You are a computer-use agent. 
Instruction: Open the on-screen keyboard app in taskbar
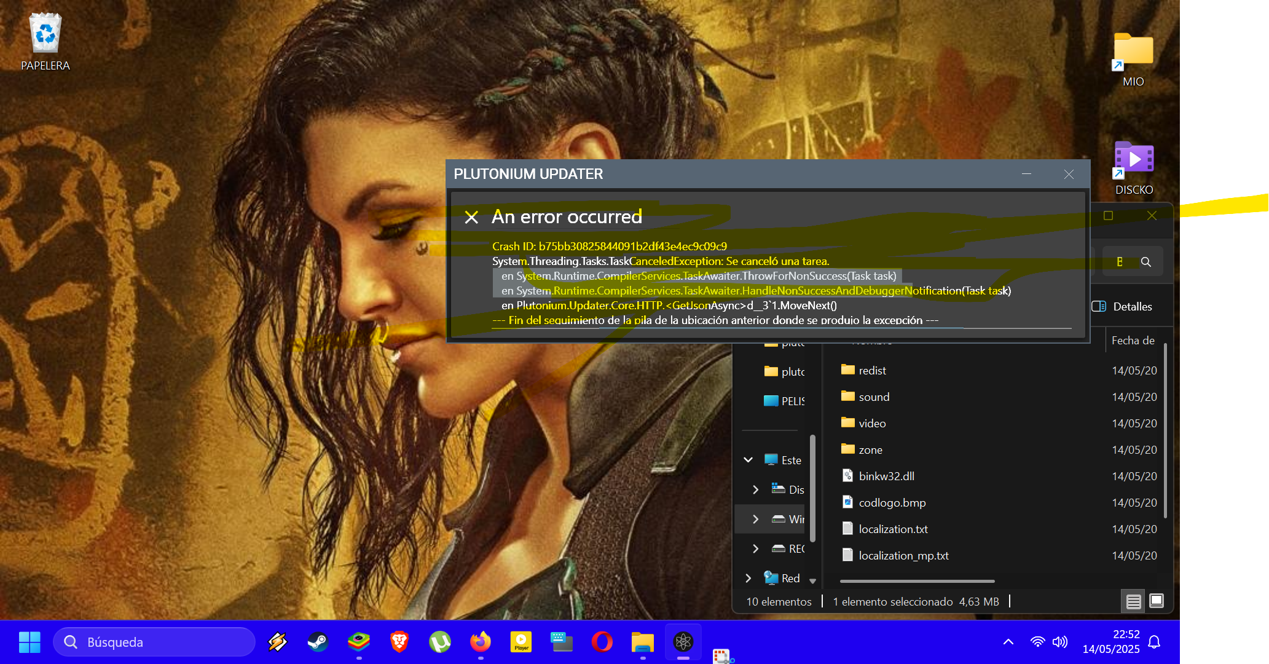(x=562, y=642)
